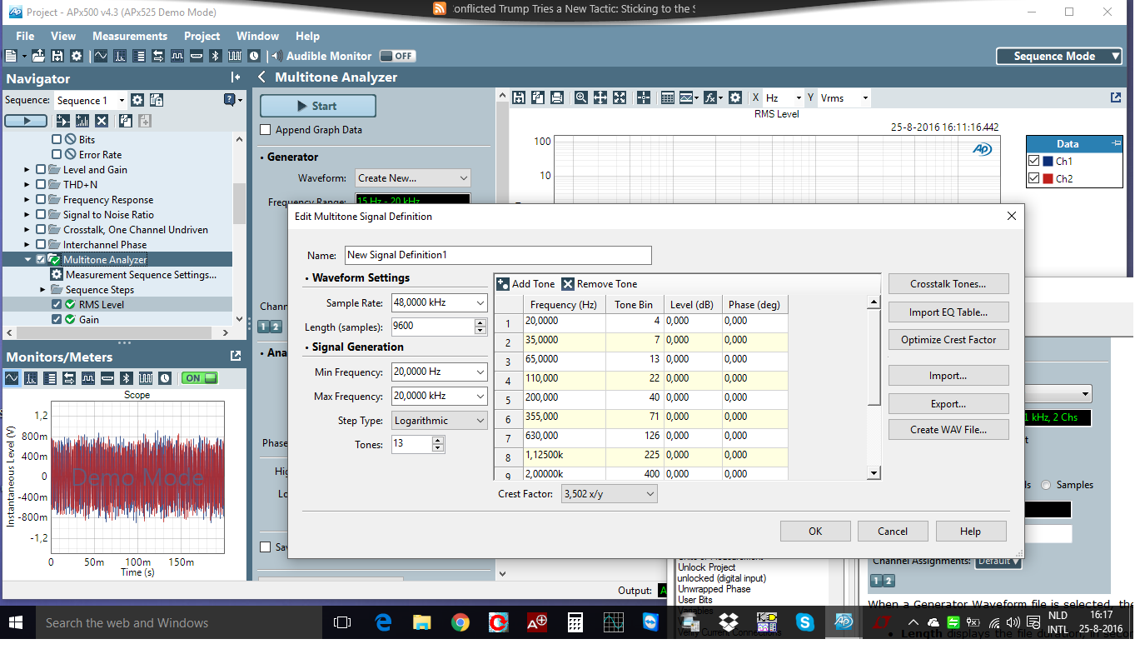Toggle Ch2 data checkbox in legend
The width and height of the screenshot is (1135, 649).
(1033, 178)
